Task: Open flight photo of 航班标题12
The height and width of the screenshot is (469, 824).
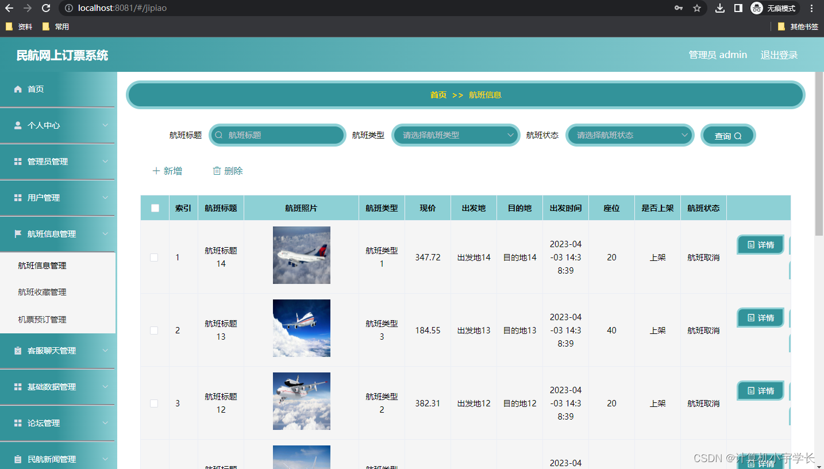Action: pyautogui.click(x=302, y=401)
